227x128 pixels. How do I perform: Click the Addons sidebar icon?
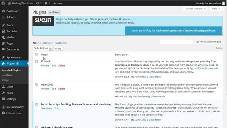[3, 17]
